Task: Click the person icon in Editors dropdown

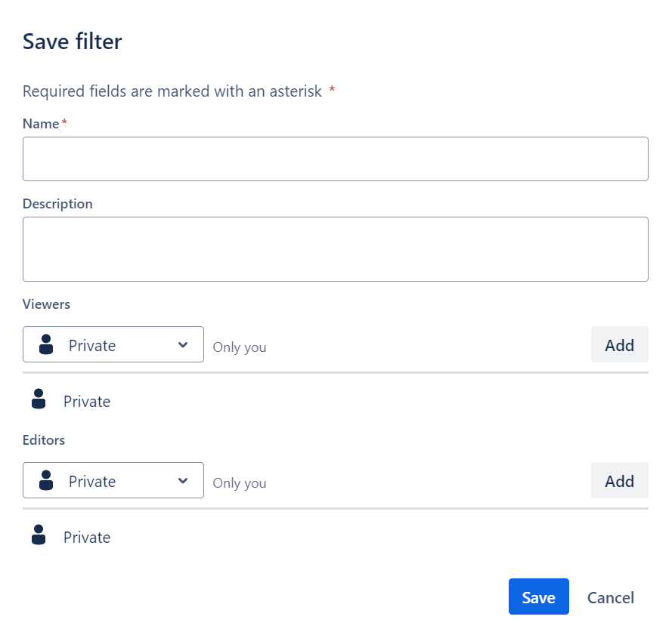Action: (x=46, y=481)
